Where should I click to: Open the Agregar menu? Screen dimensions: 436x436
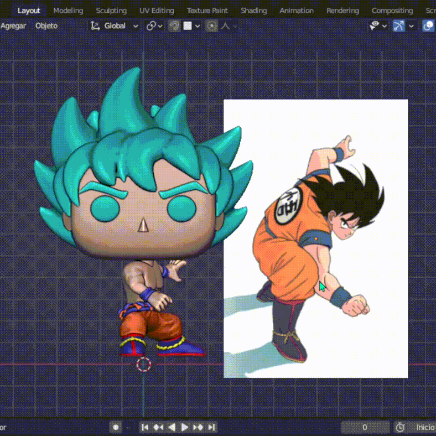click(x=13, y=26)
